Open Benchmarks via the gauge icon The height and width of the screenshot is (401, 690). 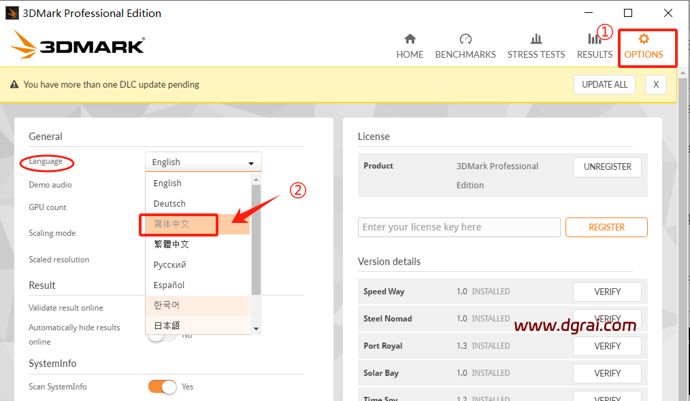pyautogui.click(x=465, y=39)
